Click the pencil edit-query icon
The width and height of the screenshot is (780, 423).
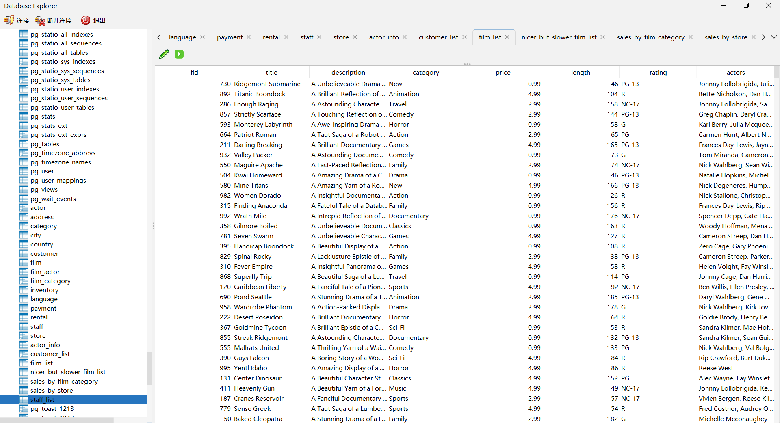[x=164, y=54]
